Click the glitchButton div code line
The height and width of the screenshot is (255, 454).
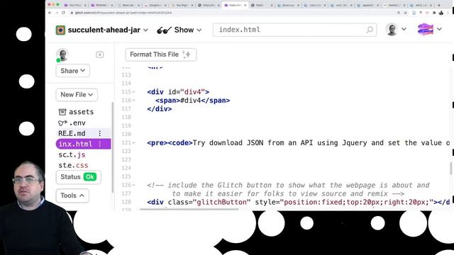coord(299,202)
